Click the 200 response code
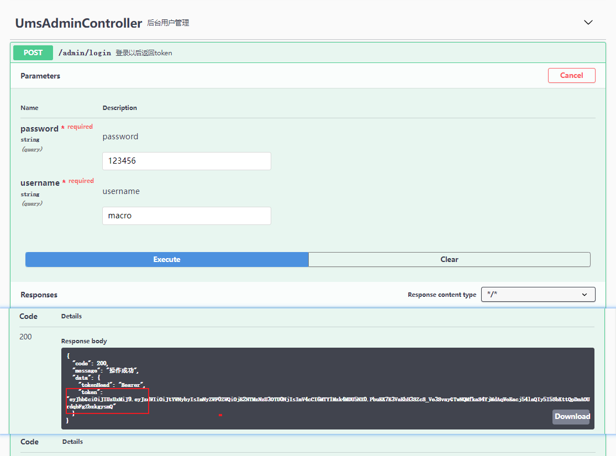The height and width of the screenshot is (456, 616). (25, 337)
